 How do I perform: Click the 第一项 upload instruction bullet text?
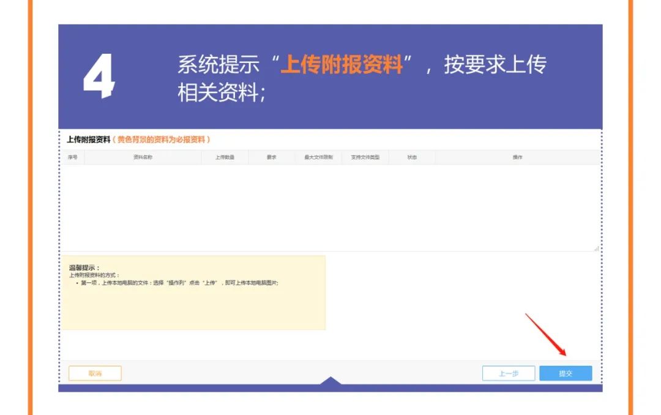point(179,283)
